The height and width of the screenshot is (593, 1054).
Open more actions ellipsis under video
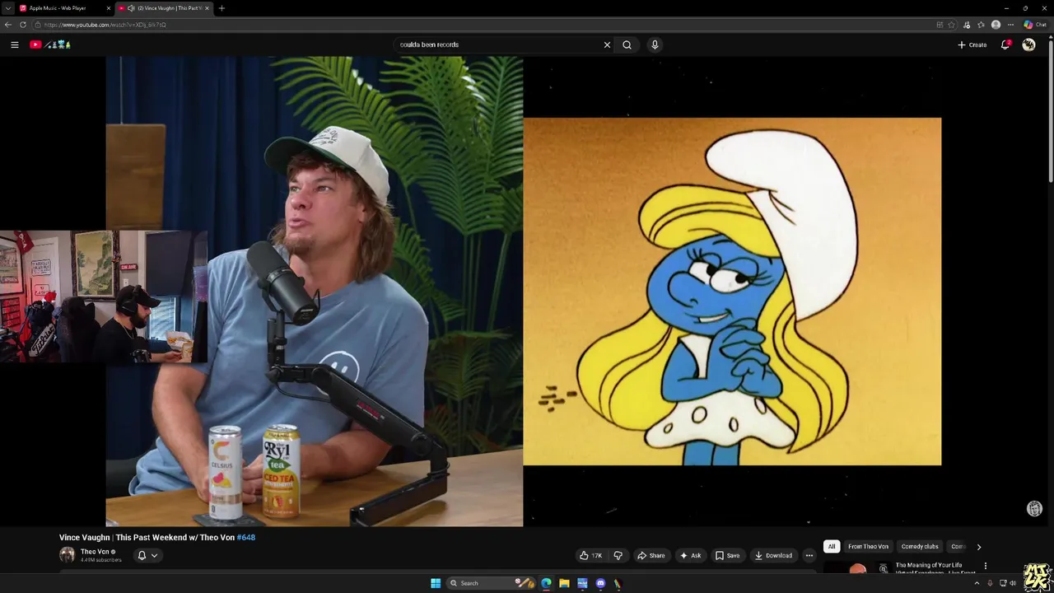click(x=809, y=555)
